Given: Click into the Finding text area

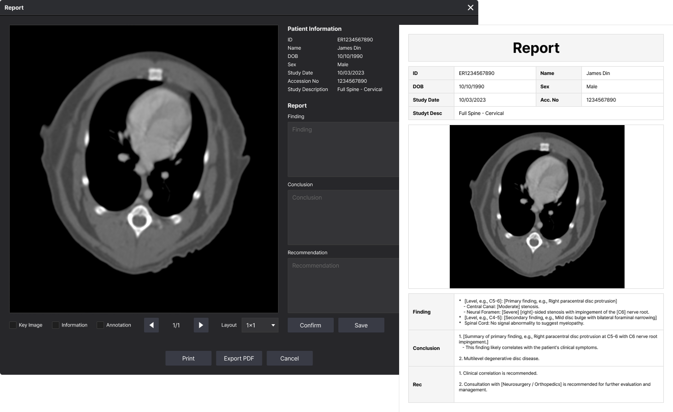Looking at the screenshot, I should (343, 149).
